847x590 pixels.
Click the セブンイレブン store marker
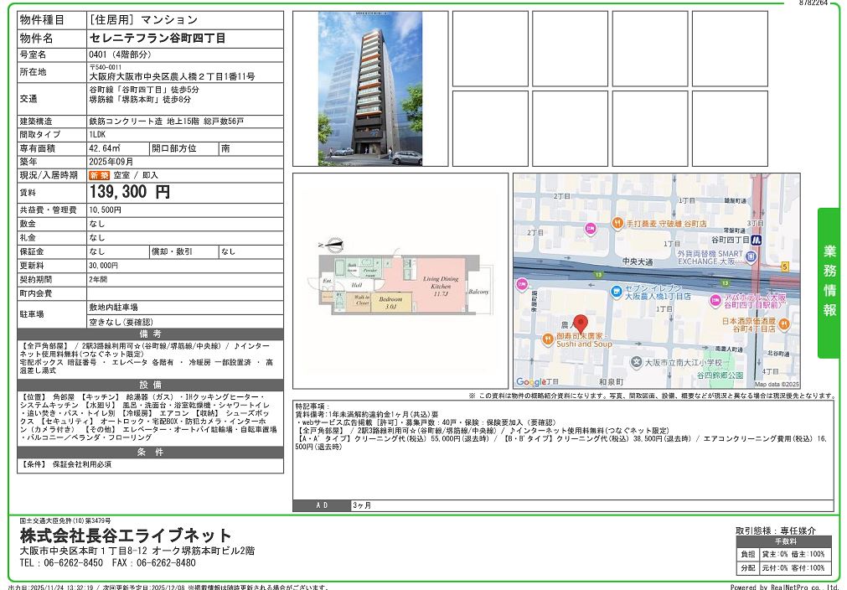tap(615, 290)
